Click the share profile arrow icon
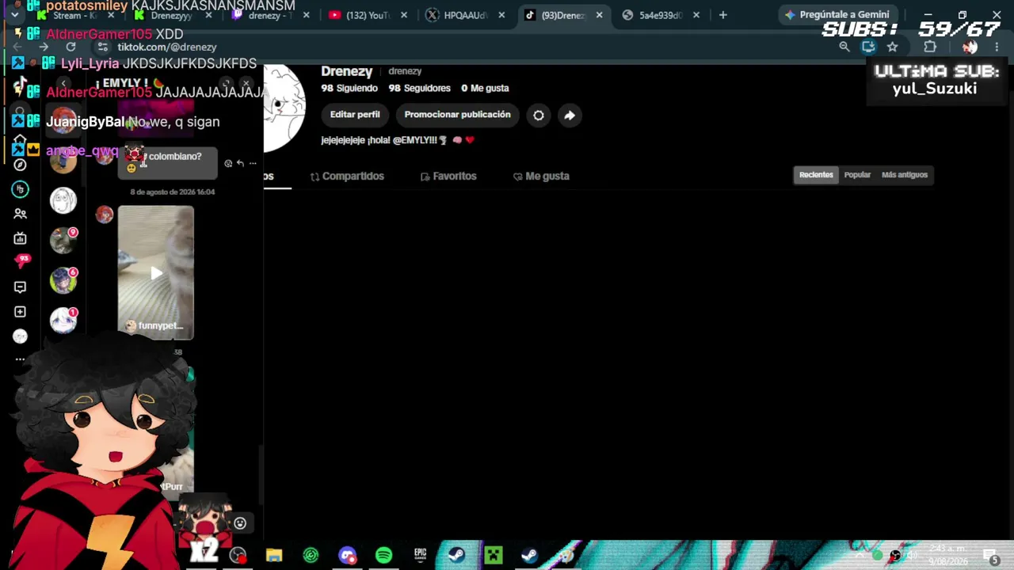 point(570,116)
